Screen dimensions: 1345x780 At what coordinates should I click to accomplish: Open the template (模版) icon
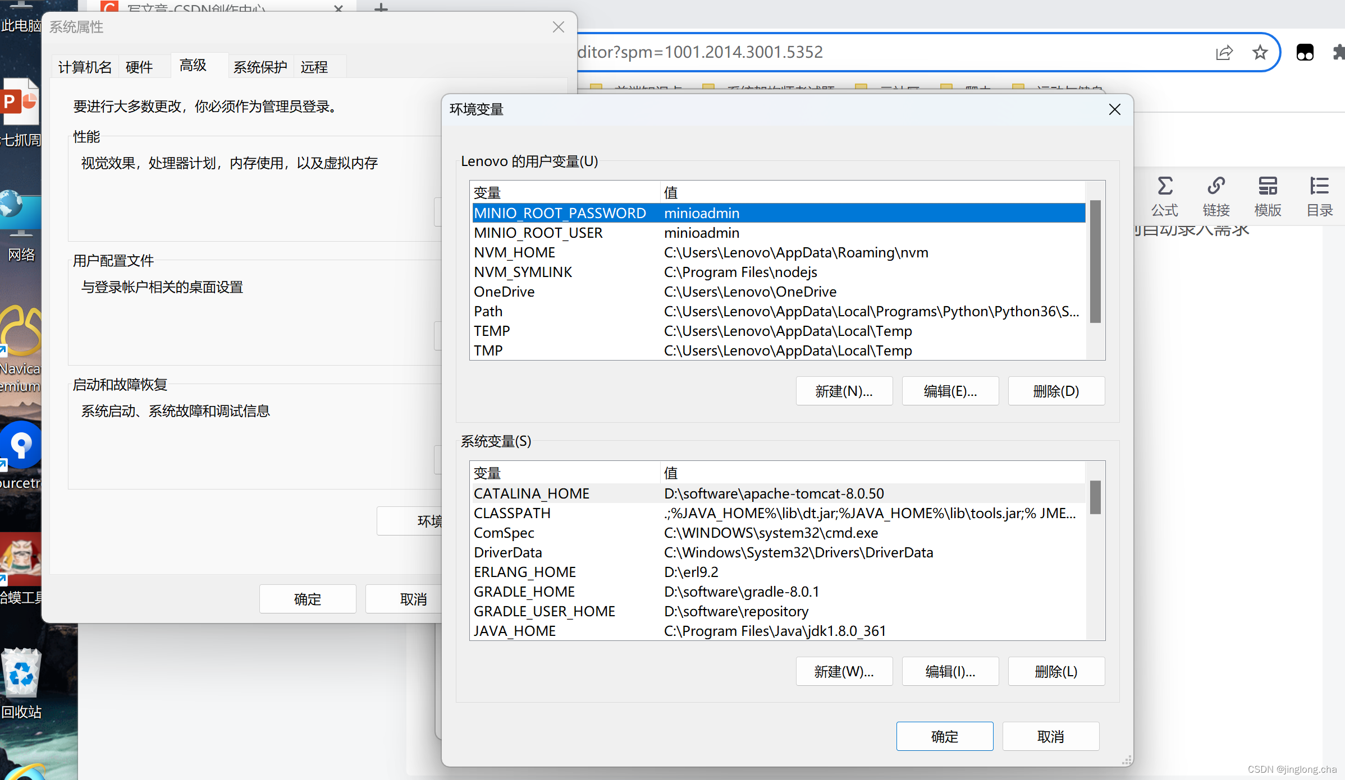click(1268, 186)
